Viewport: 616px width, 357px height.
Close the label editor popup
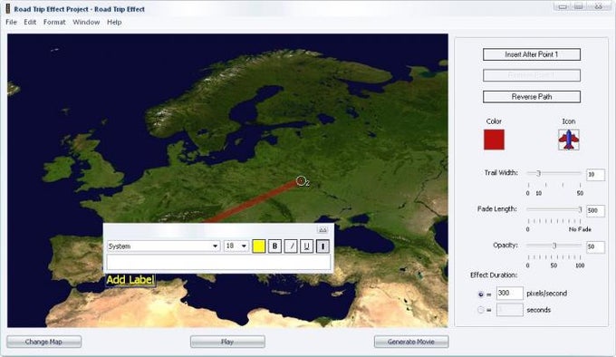coord(322,230)
